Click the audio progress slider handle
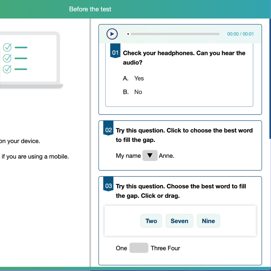The height and width of the screenshot is (271, 271). [x=128, y=34]
